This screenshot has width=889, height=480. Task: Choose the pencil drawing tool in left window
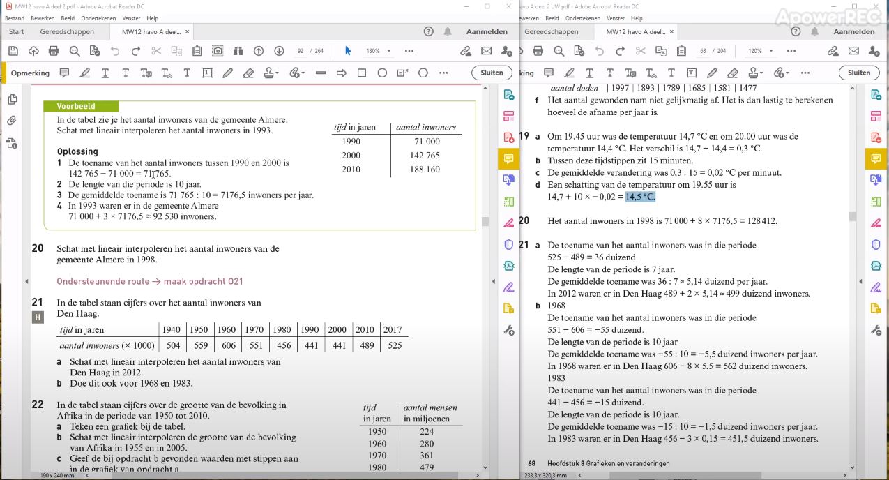(227, 73)
